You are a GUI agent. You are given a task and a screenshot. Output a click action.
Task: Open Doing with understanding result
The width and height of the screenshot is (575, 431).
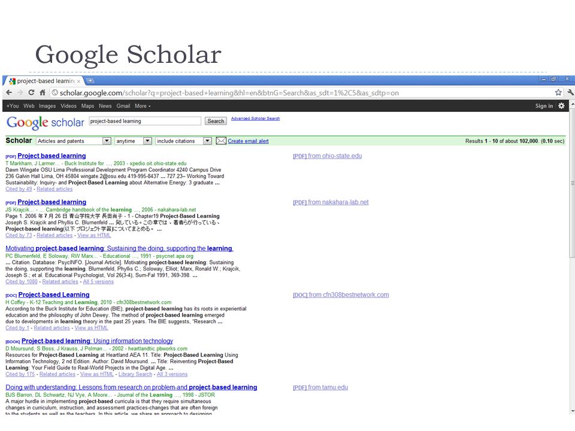(131, 387)
